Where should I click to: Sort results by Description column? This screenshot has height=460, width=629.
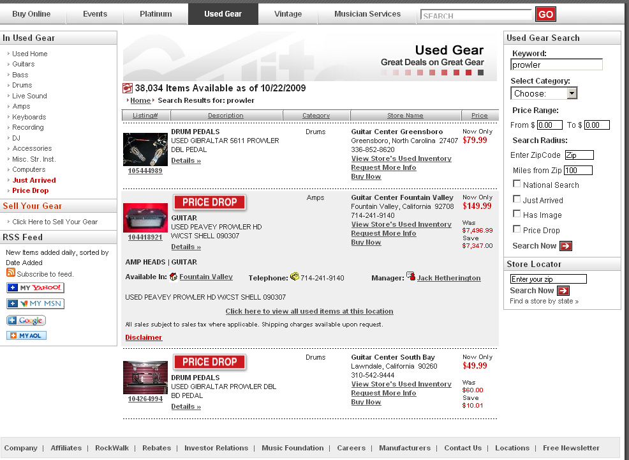click(x=225, y=115)
